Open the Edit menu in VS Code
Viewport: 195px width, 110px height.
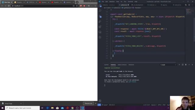pyautogui.click(x=107, y=2)
